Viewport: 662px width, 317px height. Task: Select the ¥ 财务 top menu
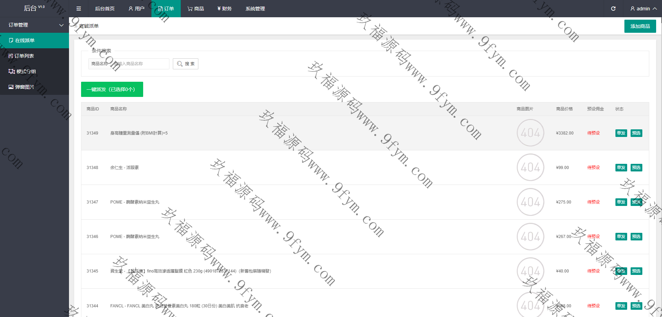point(225,9)
